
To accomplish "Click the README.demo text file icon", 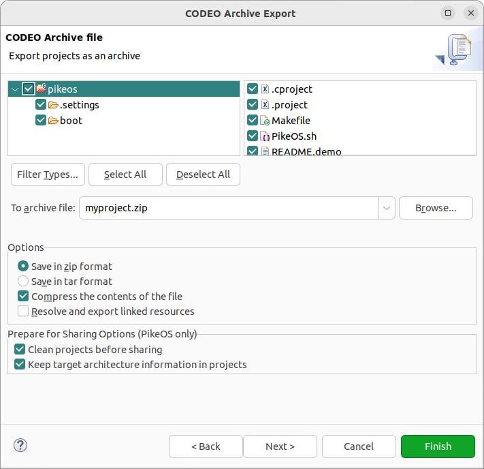I will pyautogui.click(x=265, y=151).
